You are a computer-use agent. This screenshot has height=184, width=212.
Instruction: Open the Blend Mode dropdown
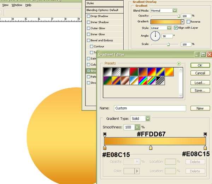click(x=175, y=11)
